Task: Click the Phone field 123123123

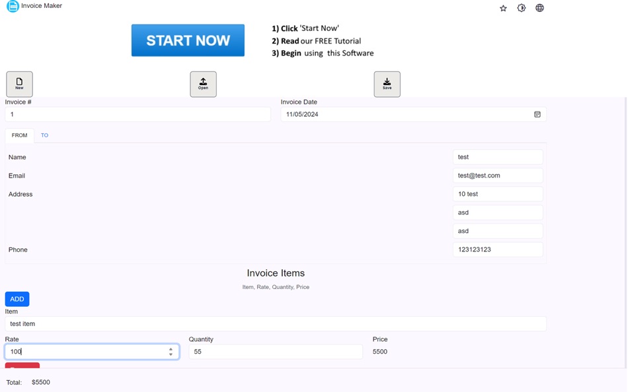Action: click(498, 249)
